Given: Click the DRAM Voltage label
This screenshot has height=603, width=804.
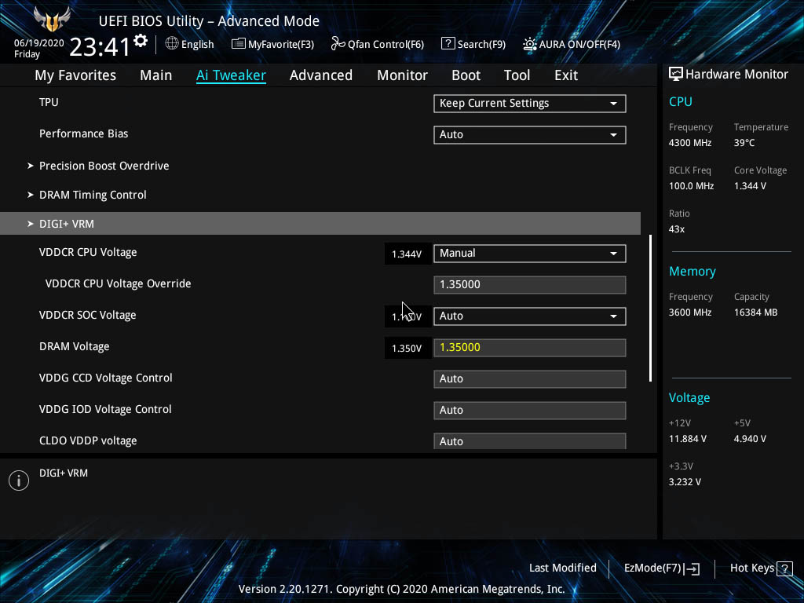Looking at the screenshot, I should click(x=75, y=346).
